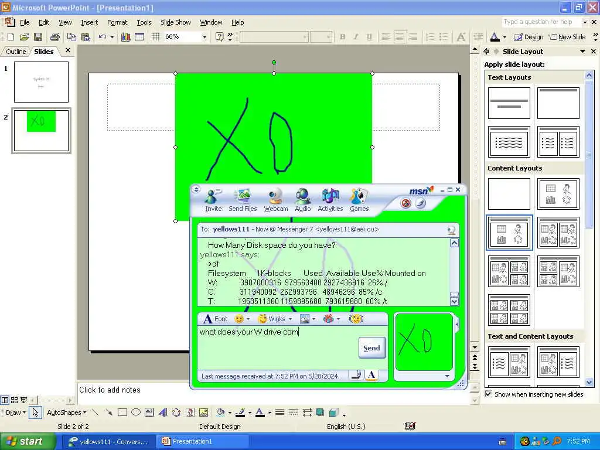Open the Winks dropdown in MSN window

(x=290, y=319)
